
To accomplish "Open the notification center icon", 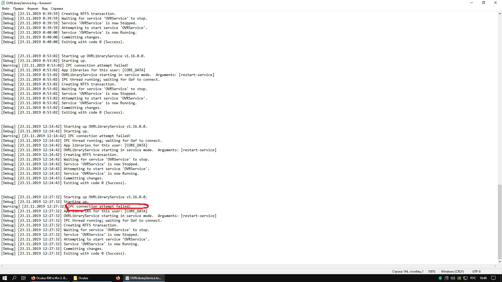I will [x=493, y=278].
